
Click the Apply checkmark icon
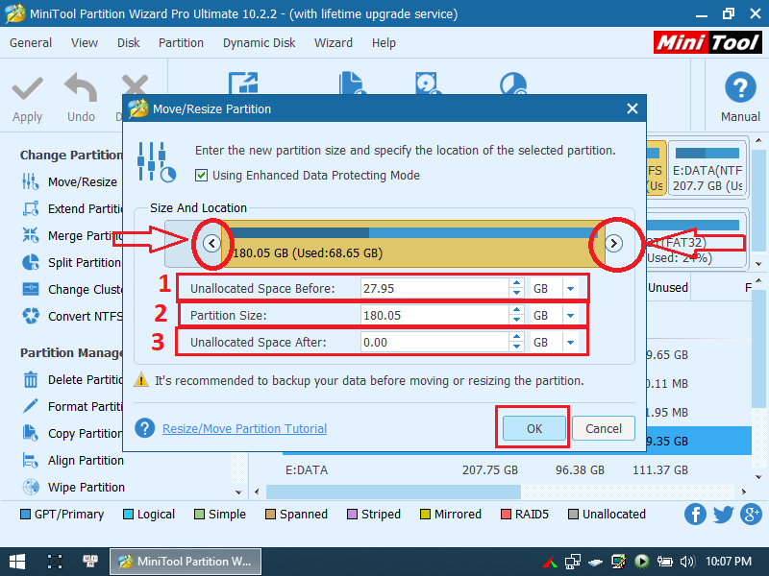[28, 88]
